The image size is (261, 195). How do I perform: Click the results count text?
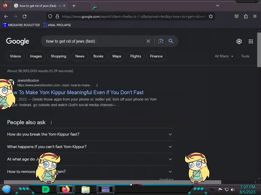pos(40,71)
